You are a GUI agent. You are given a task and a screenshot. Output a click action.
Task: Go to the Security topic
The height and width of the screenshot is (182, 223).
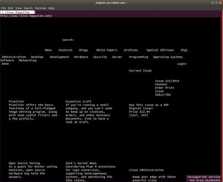pyautogui.click(x=100, y=57)
